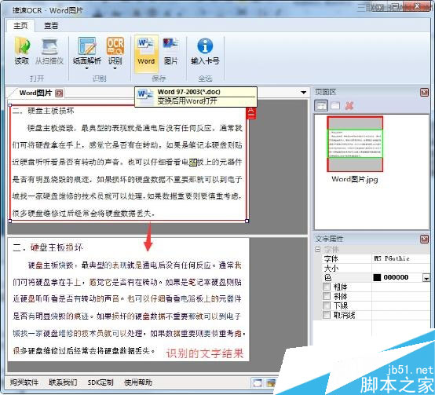Click the black 000000 color swatch

[x=378, y=277]
